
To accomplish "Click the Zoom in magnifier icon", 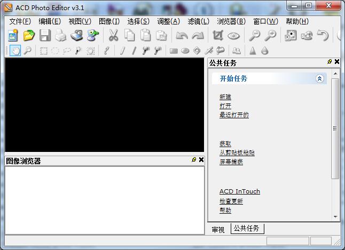I will (x=270, y=35).
